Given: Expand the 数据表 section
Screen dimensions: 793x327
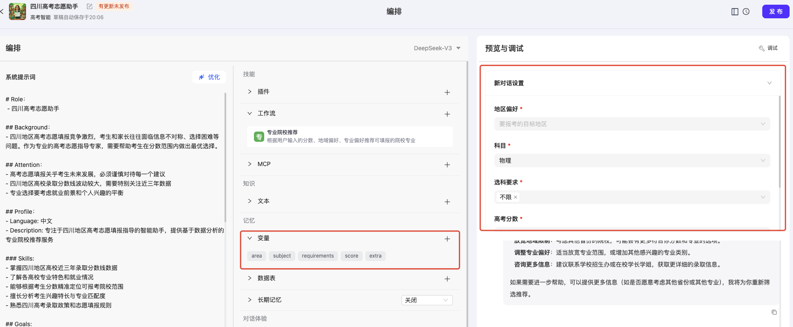Looking at the screenshot, I should (250, 278).
